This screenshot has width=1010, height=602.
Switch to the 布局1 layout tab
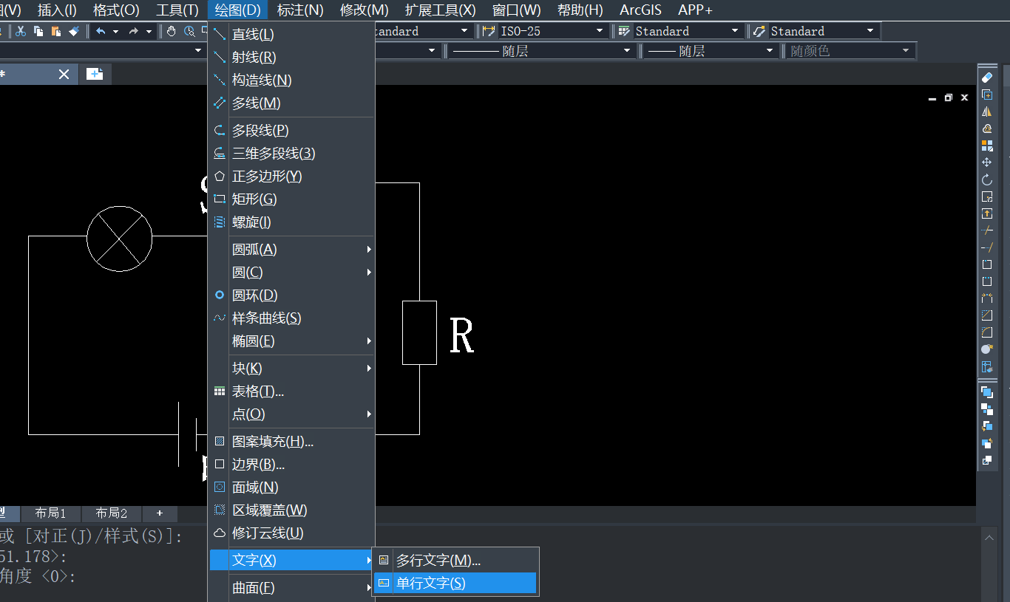(x=50, y=513)
